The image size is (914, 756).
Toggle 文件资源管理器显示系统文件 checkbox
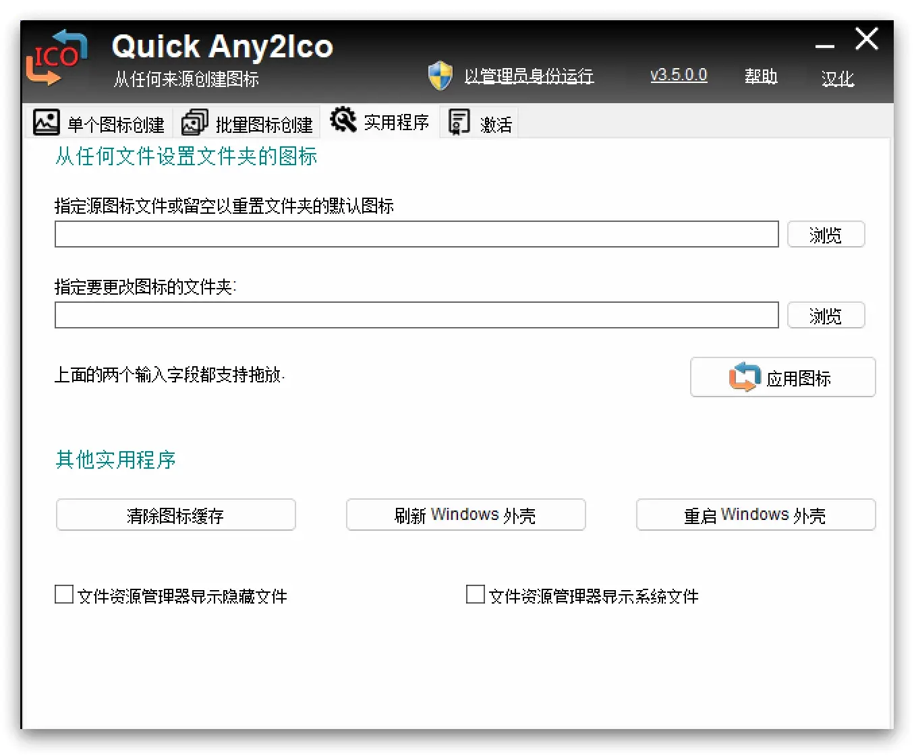click(x=476, y=594)
